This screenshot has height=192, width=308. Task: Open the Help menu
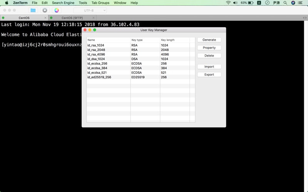134,3
